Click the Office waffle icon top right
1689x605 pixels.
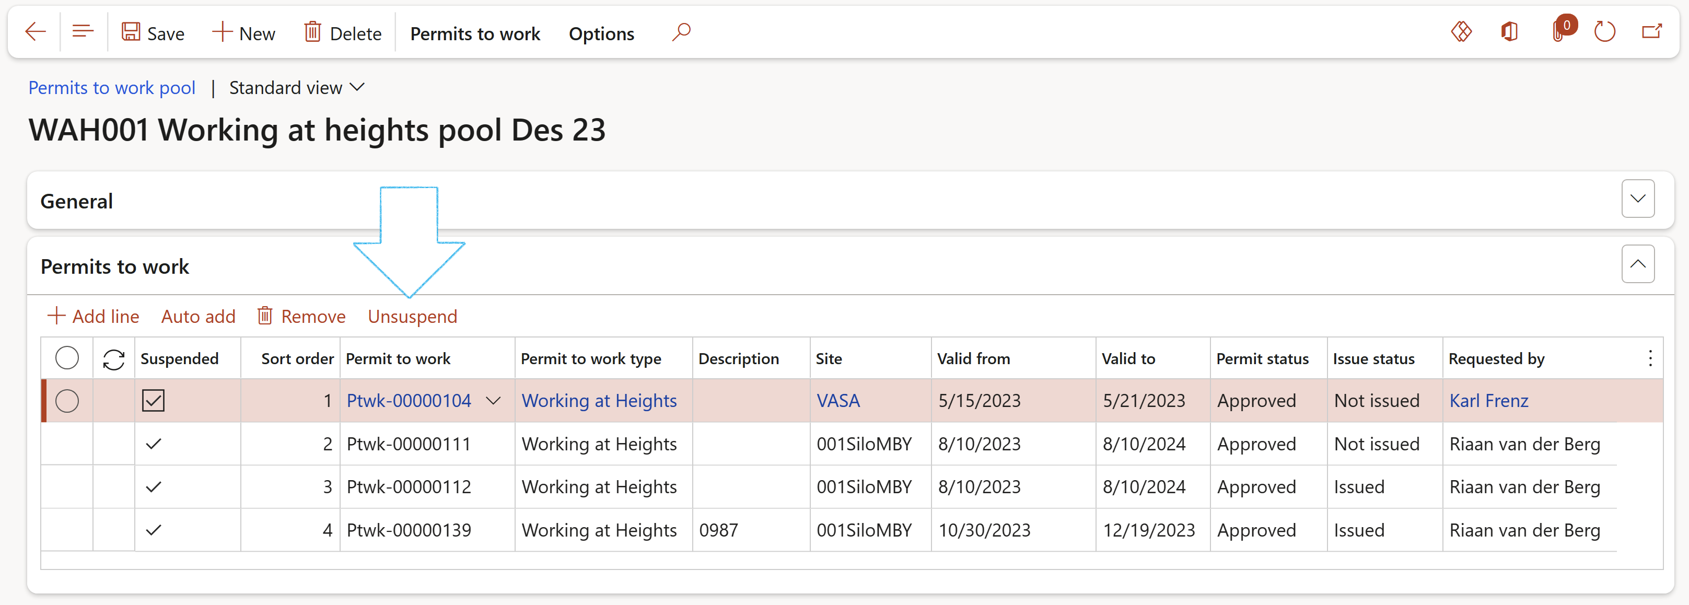pos(1508,32)
